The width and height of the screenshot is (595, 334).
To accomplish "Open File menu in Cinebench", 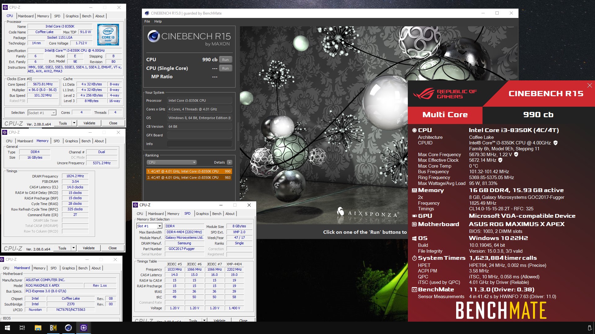I will coord(147,21).
